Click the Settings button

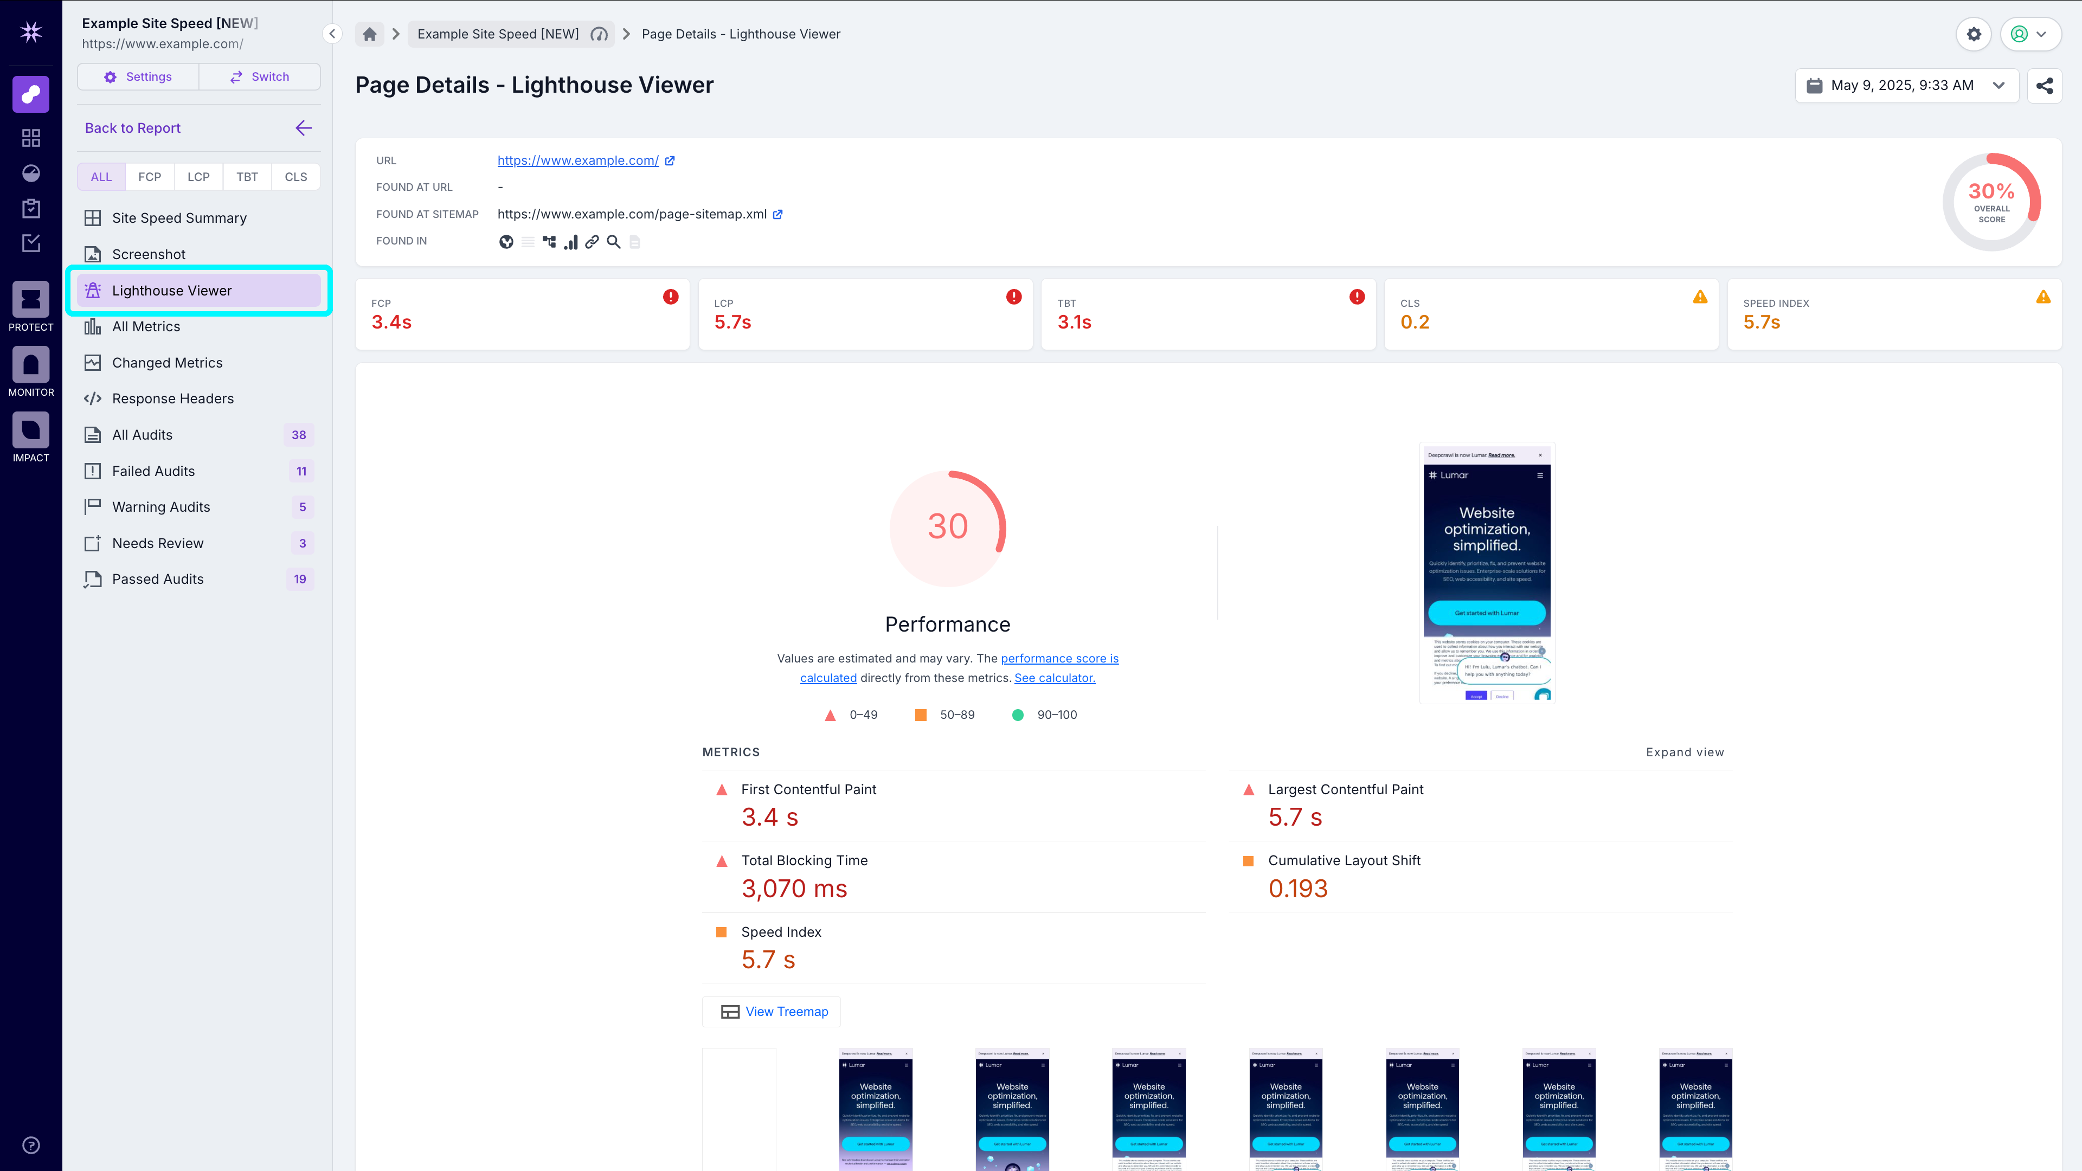coord(138,77)
